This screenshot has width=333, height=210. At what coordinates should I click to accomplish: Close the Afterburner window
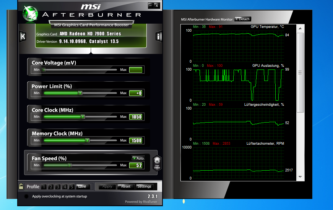click(157, 5)
